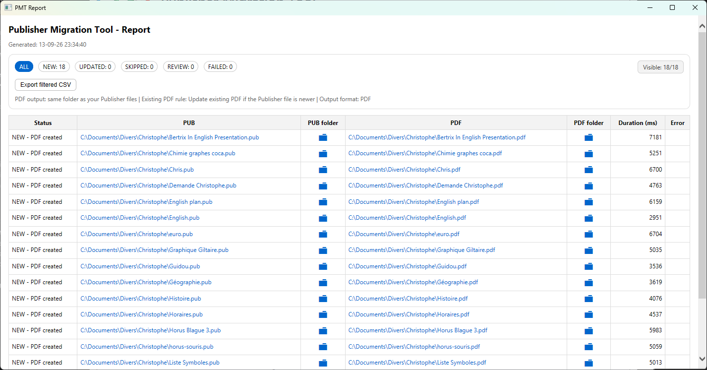The width and height of the screenshot is (707, 370).
Task: Filter by FAILED: 0 entries
Action: click(x=220, y=67)
